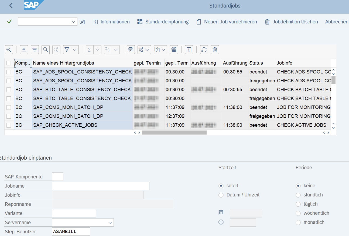Screen dimensions: 349x236
Task: Choose the 'monatlich' period option
Action: (x=298, y=222)
